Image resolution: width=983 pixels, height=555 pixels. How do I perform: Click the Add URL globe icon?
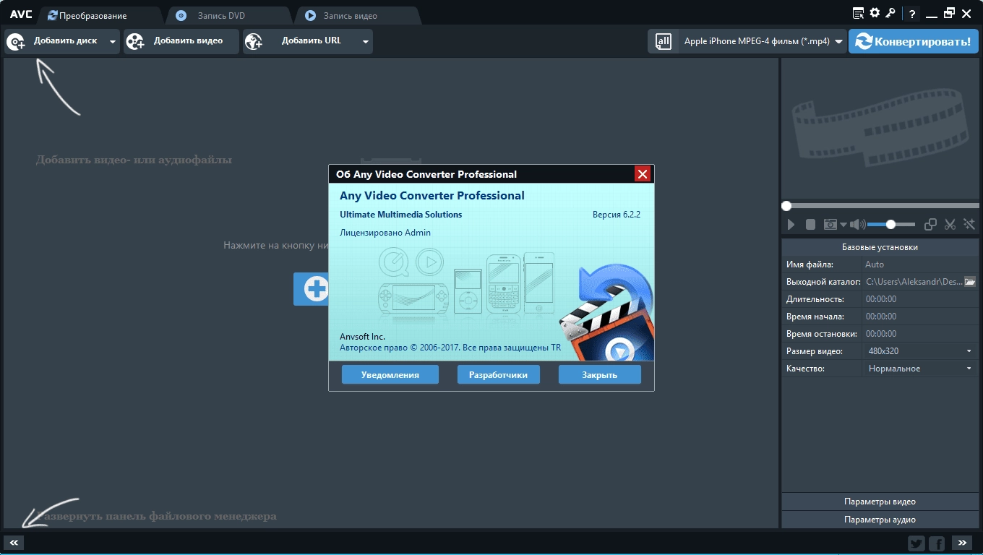(x=254, y=42)
